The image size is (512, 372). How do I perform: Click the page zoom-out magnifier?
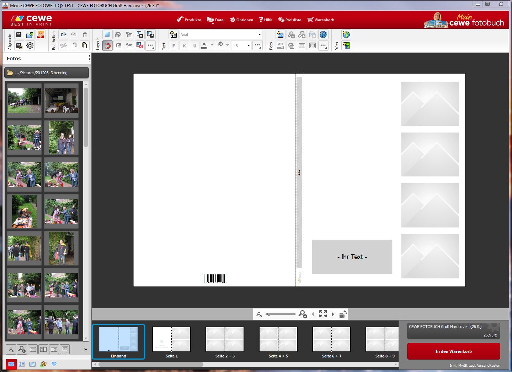(x=259, y=314)
